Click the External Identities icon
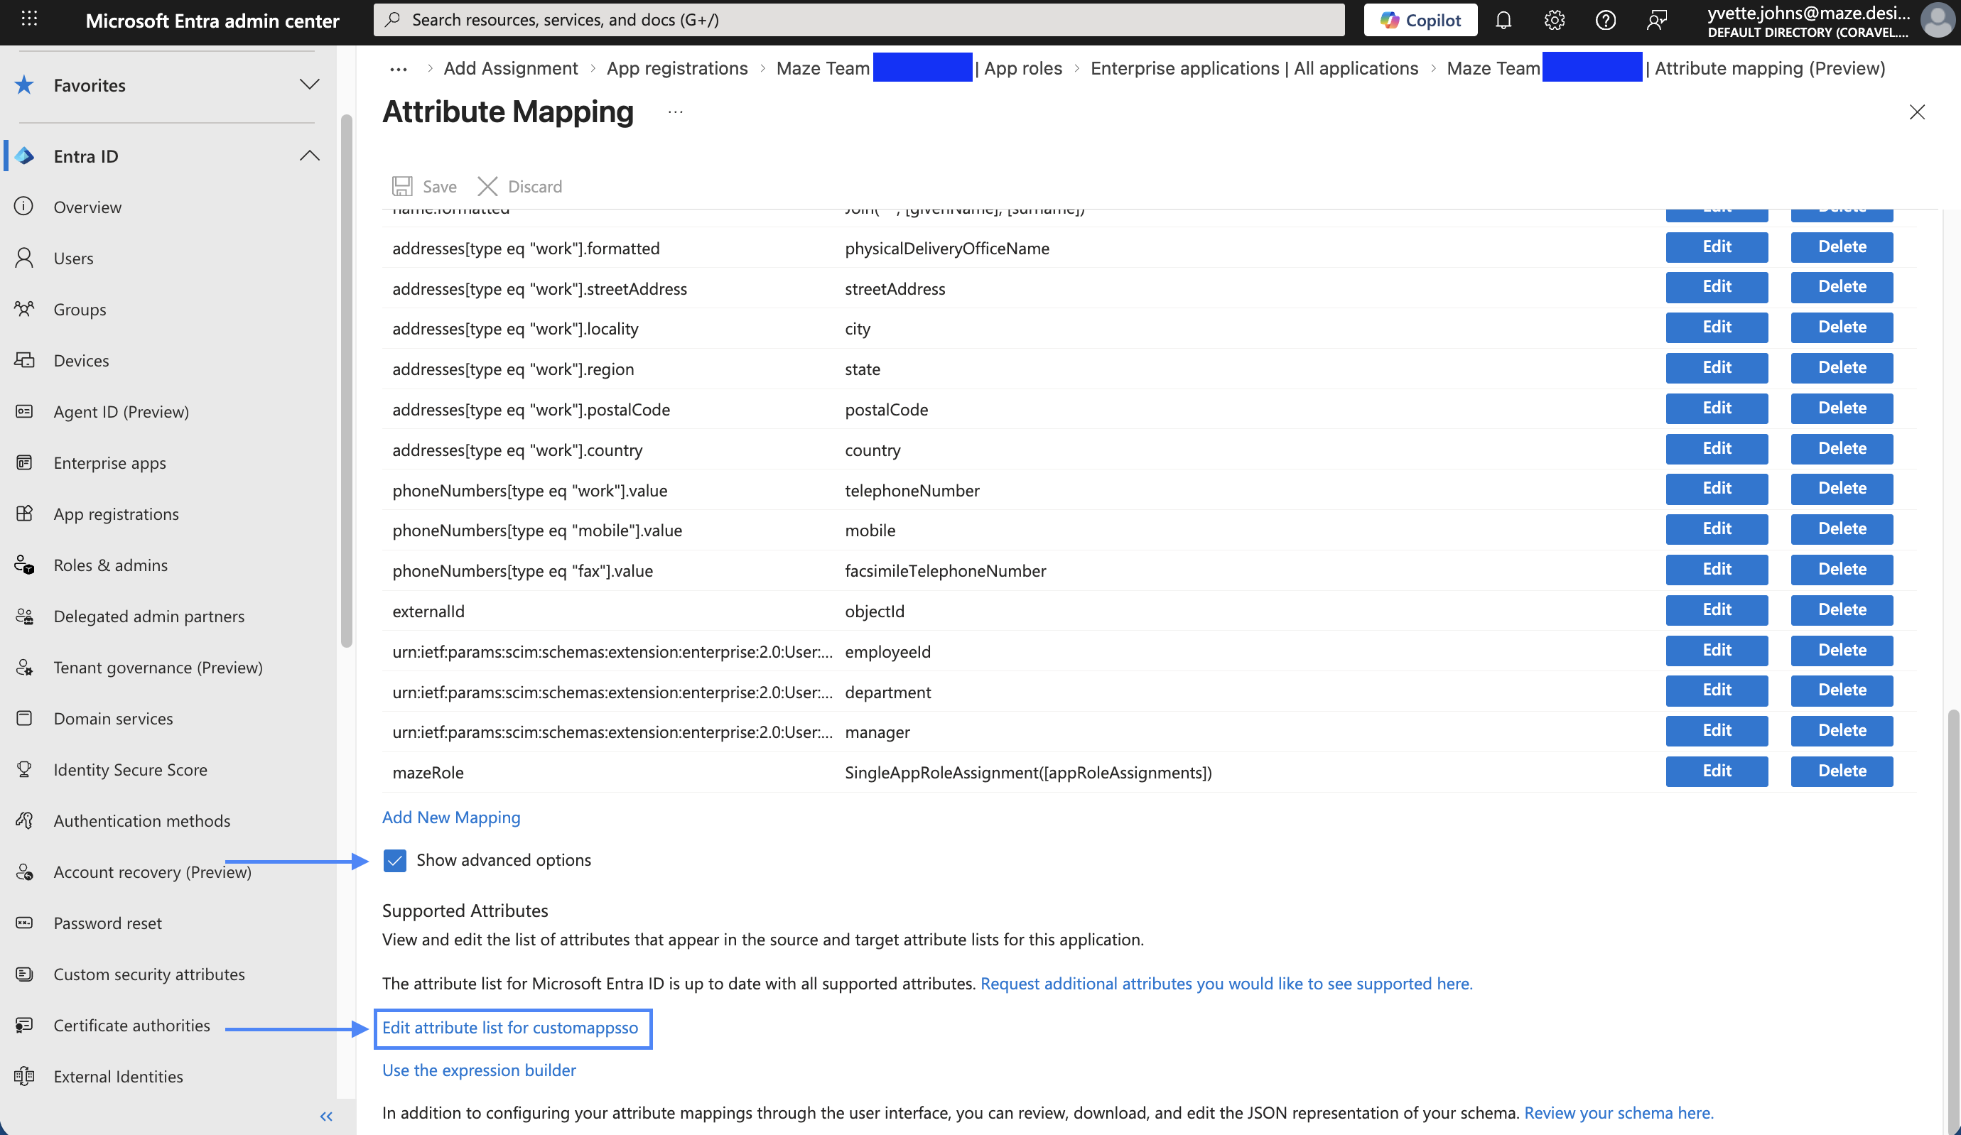The width and height of the screenshot is (1961, 1135). pos(24,1076)
